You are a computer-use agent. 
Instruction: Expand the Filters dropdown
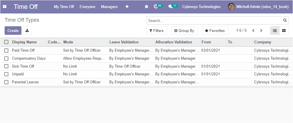(x=157, y=31)
